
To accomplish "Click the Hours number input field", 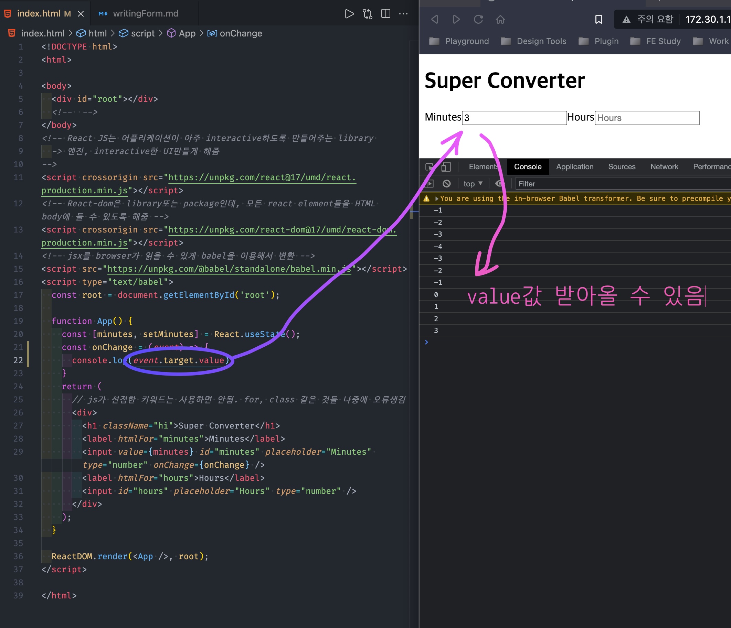I will point(647,118).
